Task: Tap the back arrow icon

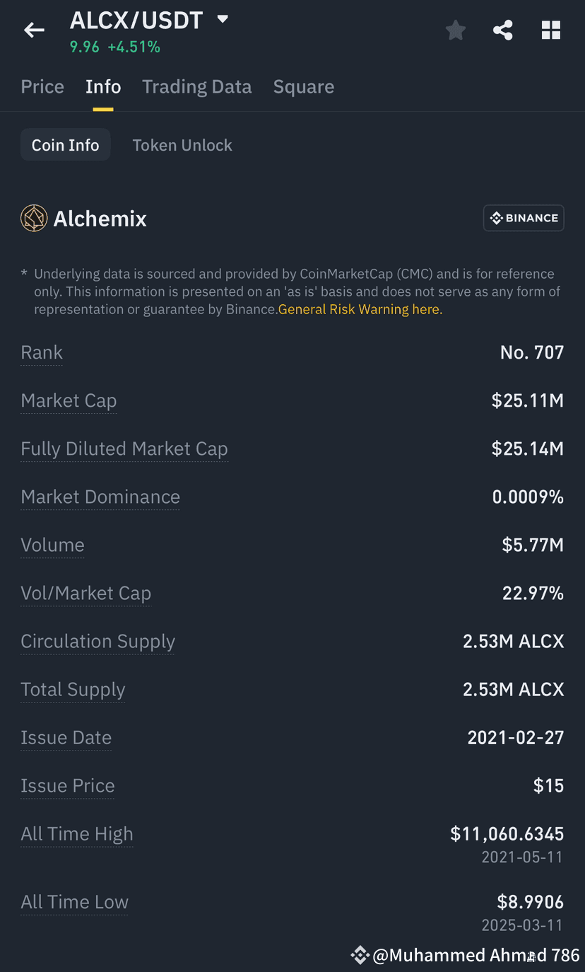Action: click(x=34, y=30)
